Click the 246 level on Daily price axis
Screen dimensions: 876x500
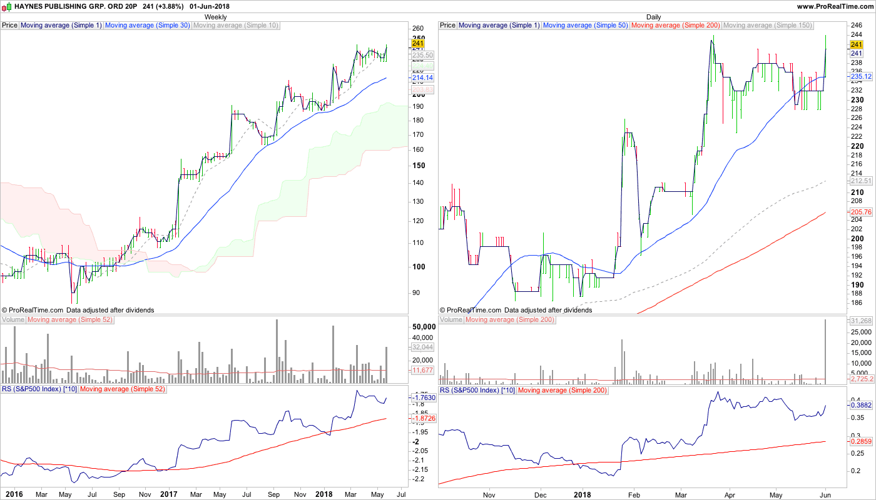[857, 26]
